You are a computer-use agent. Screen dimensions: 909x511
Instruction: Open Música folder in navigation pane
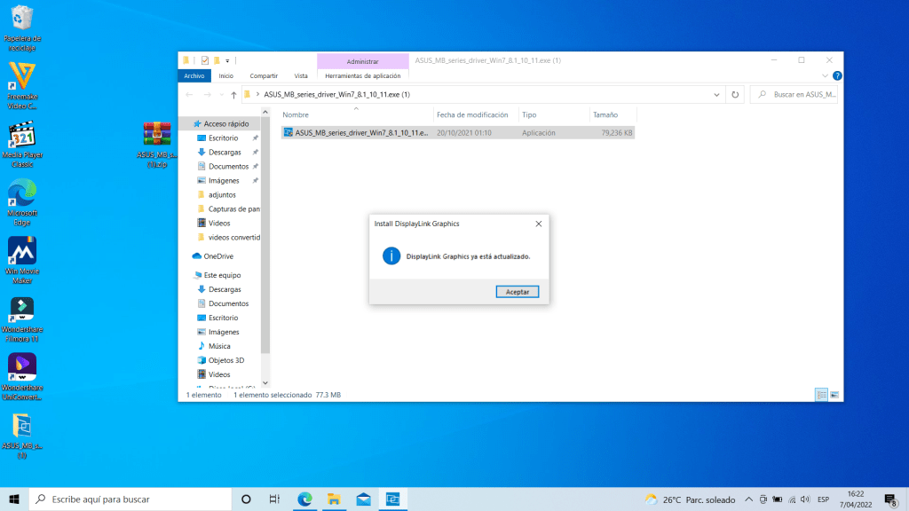219,346
